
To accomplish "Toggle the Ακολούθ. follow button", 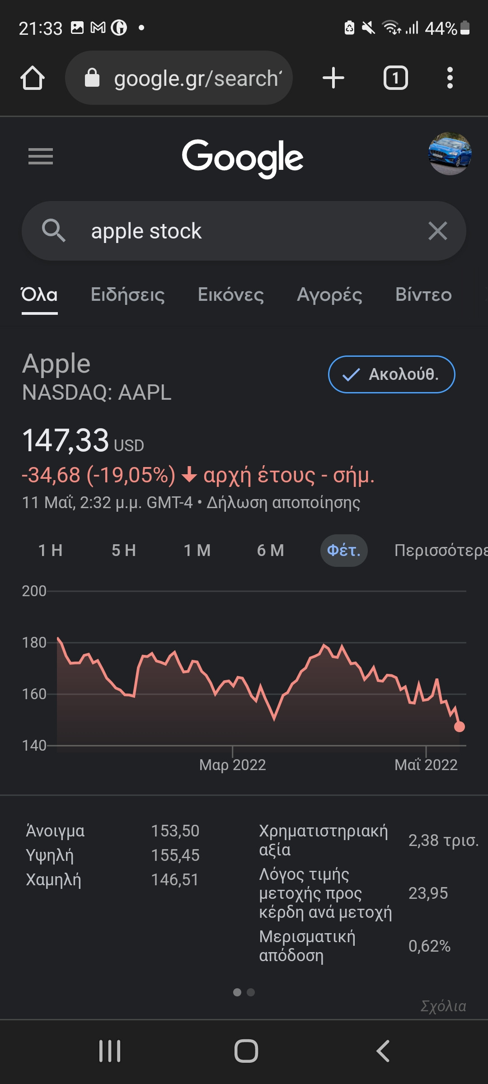I will tap(391, 374).
